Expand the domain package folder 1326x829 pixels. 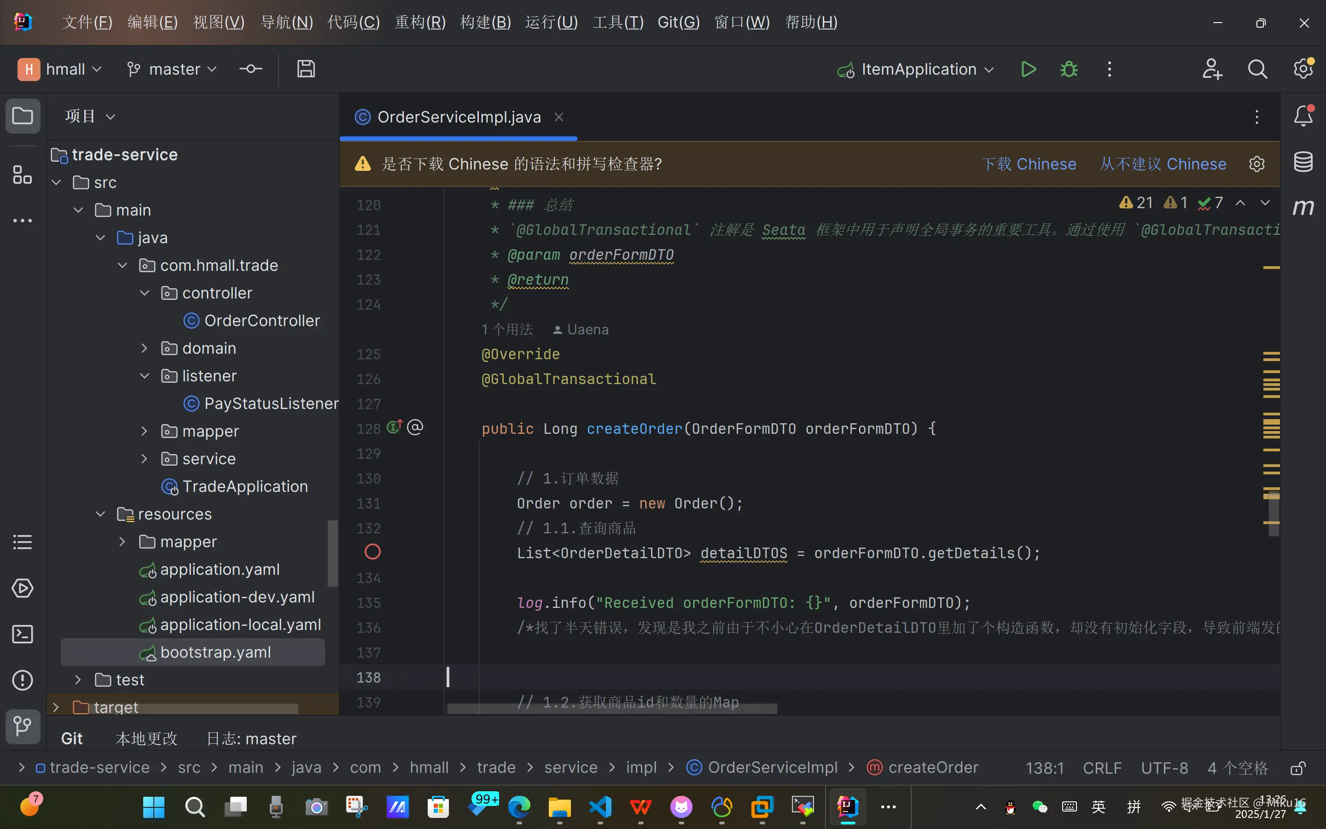click(144, 349)
